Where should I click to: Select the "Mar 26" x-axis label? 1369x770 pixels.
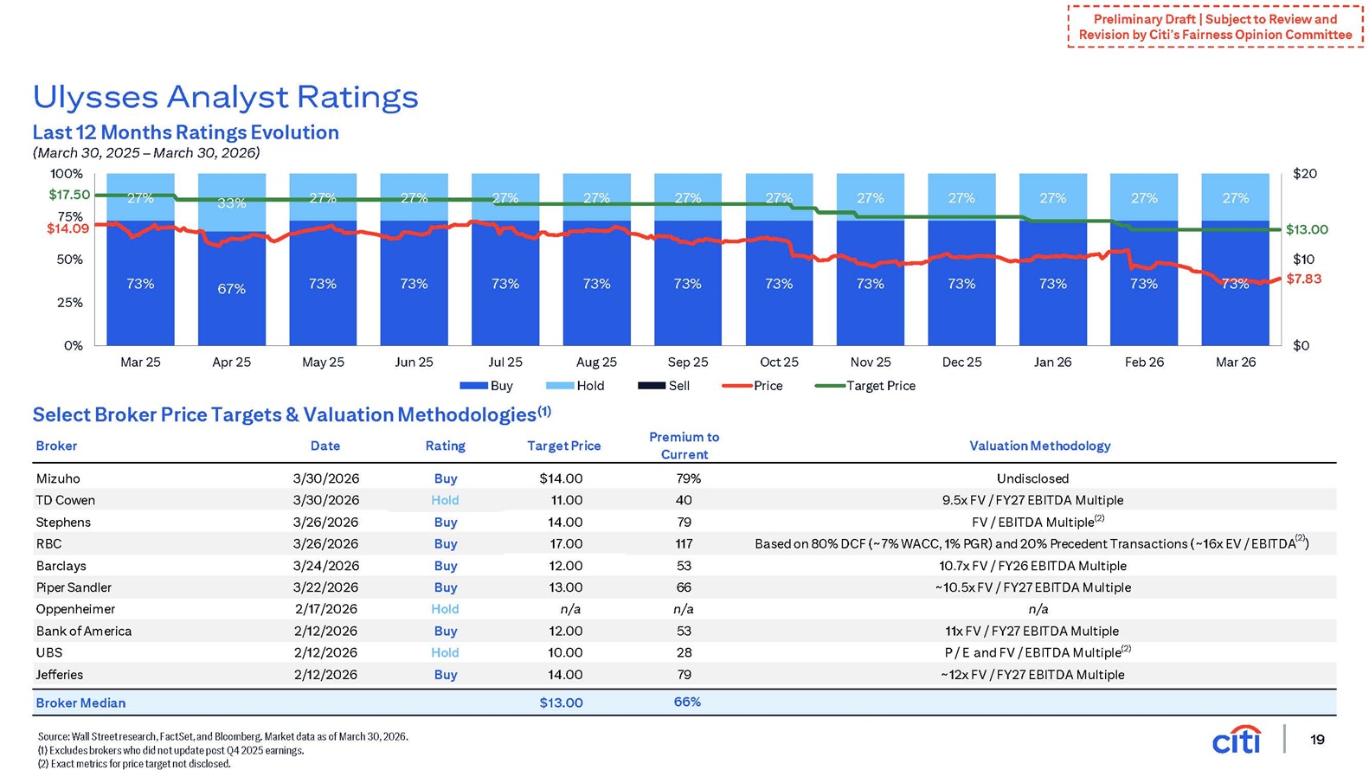(1235, 363)
